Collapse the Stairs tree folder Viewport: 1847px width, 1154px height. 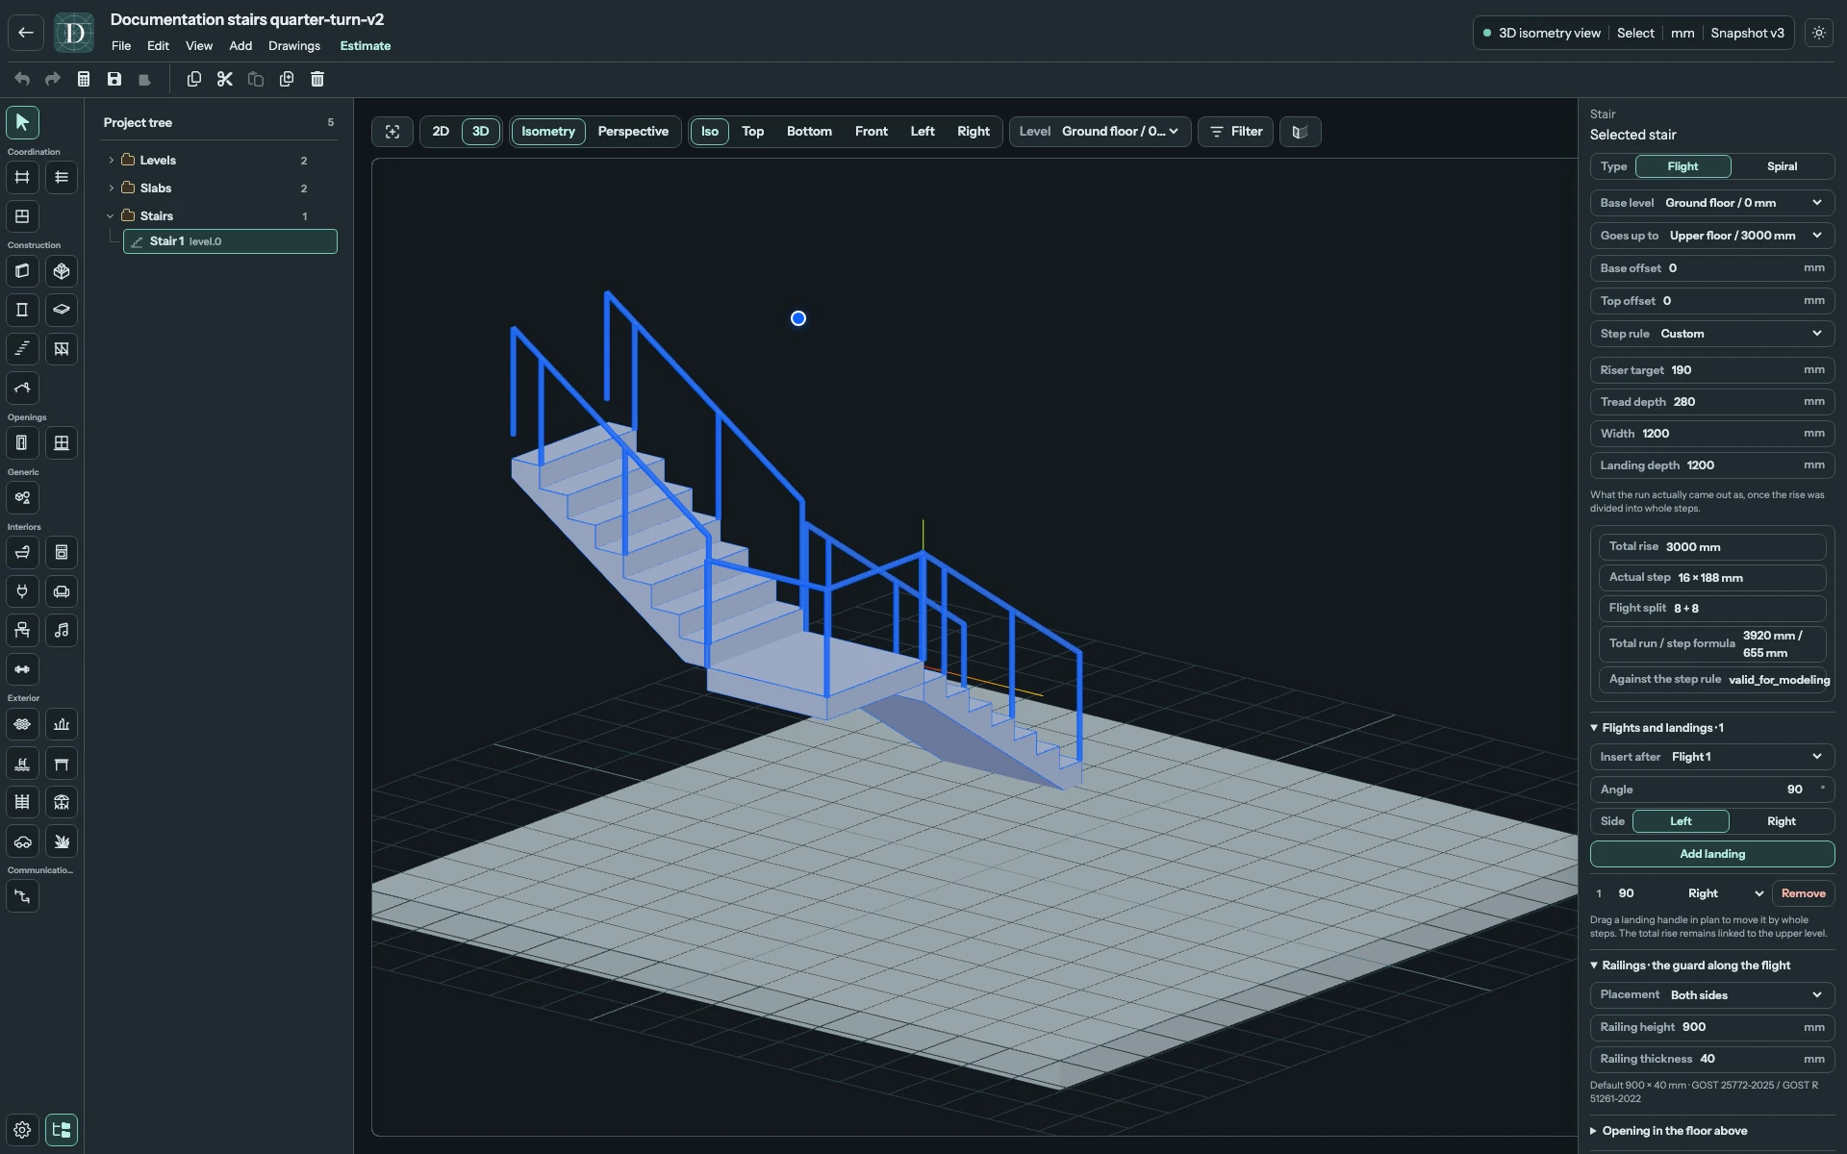pos(111,216)
